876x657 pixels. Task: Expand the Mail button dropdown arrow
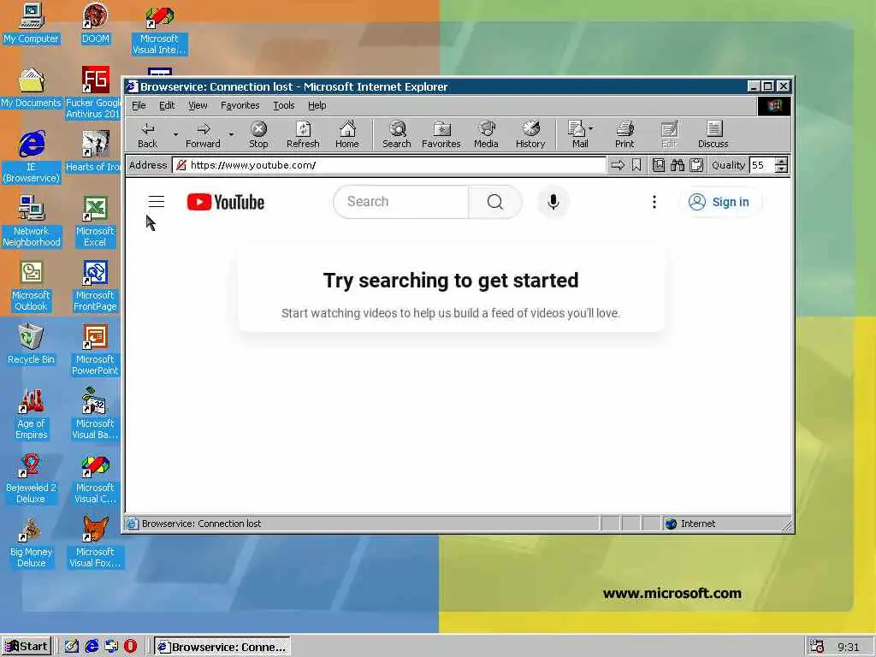tap(591, 128)
